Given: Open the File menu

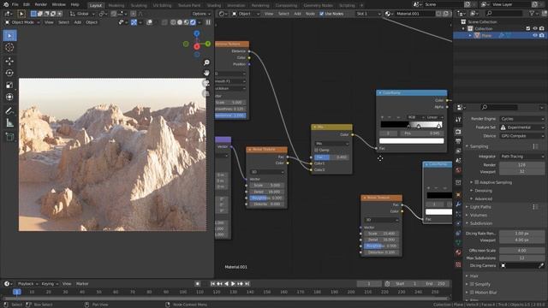Looking at the screenshot, I should (x=15, y=4).
